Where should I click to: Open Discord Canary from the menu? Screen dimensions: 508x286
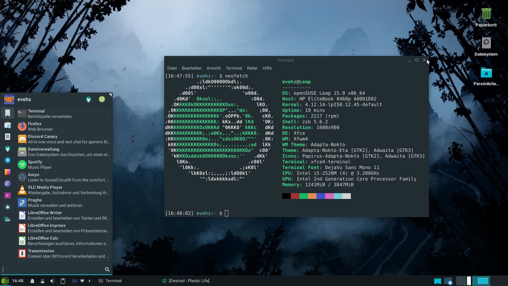(x=64, y=139)
